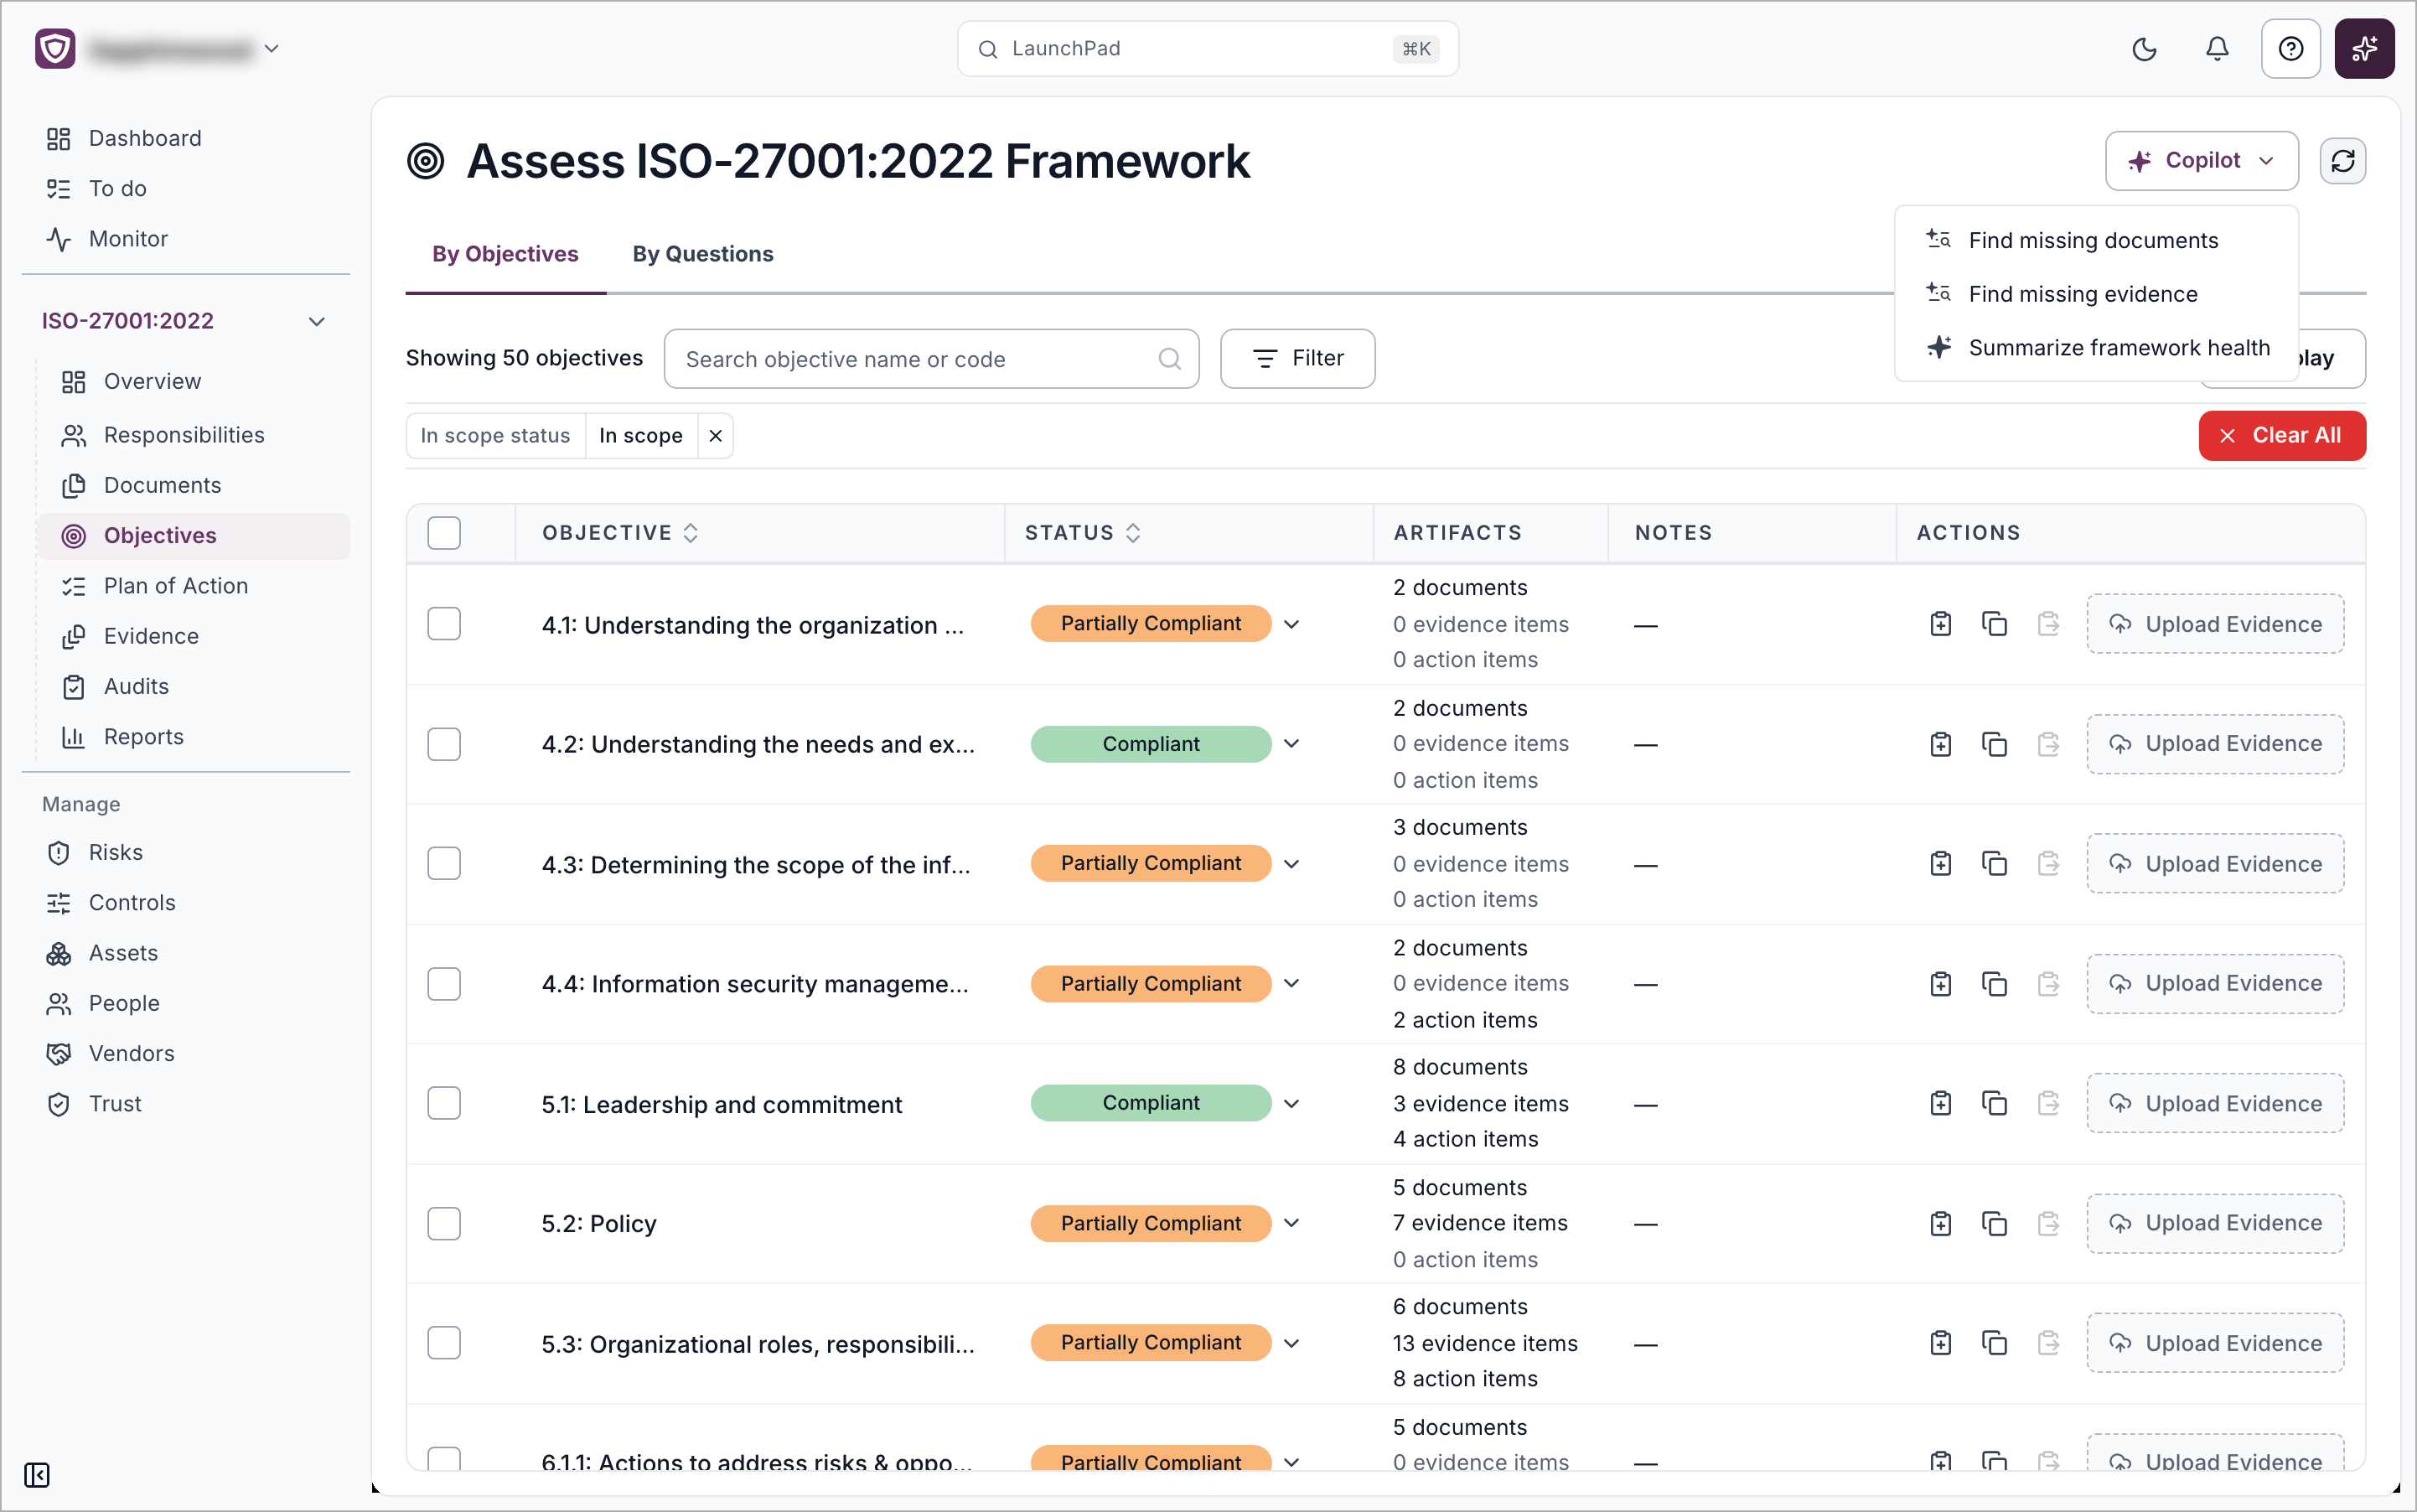The height and width of the screenshot is (1512, 2417).
Task: Choose Summarize framework health
Action: (2096, 348)
